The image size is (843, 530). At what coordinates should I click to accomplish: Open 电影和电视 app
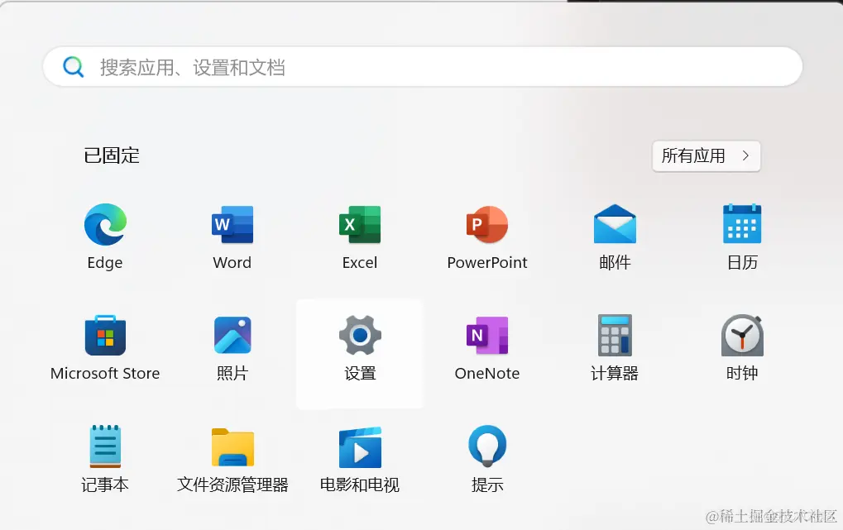click(x=360, y=447)
